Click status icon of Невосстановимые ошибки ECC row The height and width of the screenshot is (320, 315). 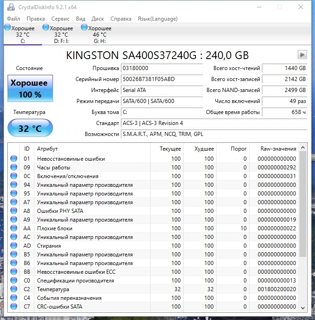[14, 271]
